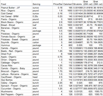Select the 'carton' serving cell

point(42,42)
